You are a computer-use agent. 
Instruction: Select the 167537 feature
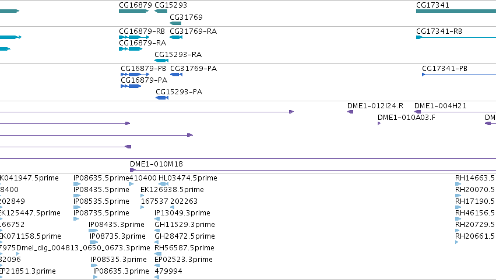pos(142,207)
